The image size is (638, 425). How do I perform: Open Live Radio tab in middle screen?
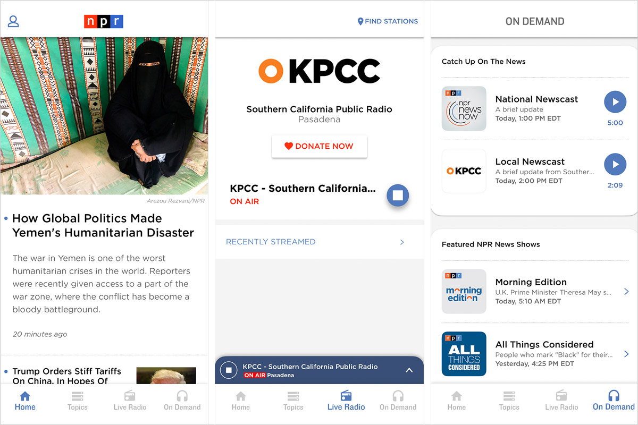pyautogui.click(x=346, y=401)
